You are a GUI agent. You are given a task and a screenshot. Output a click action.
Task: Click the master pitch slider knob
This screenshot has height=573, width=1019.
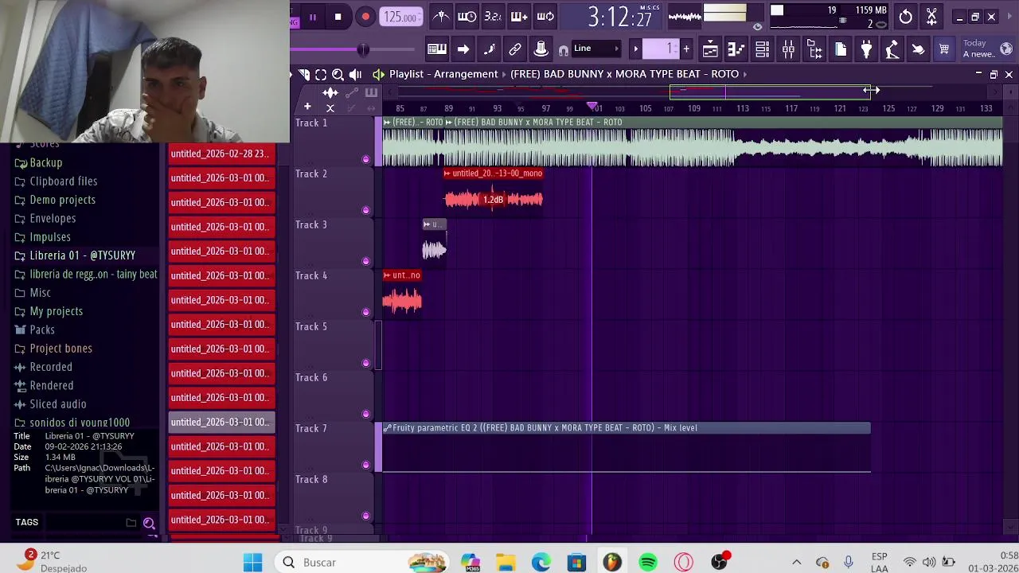pos(363,49)
